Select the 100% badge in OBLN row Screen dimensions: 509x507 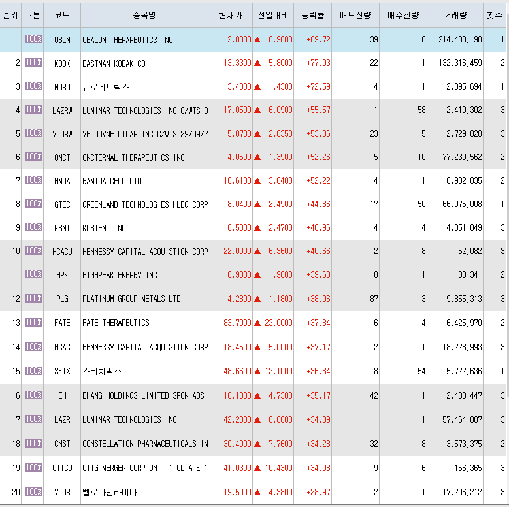point(33,39)
